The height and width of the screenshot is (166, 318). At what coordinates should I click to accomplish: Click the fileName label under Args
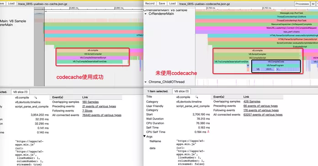coord(155,141)
